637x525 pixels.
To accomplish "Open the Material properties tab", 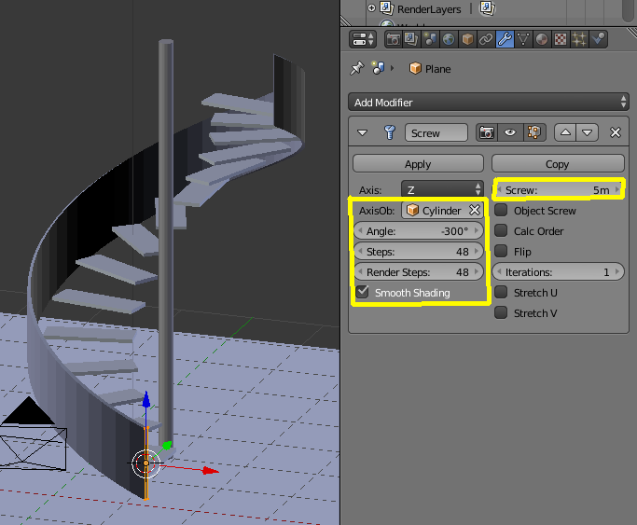I will click(542, 39).
